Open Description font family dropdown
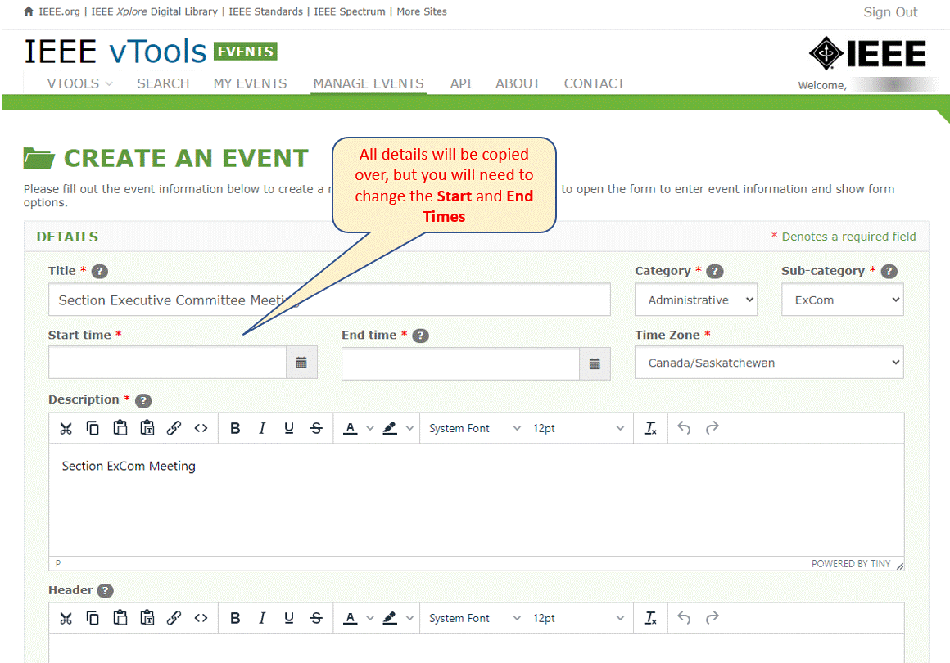Viewport: 950px width, 663px height. coord(474,429)
